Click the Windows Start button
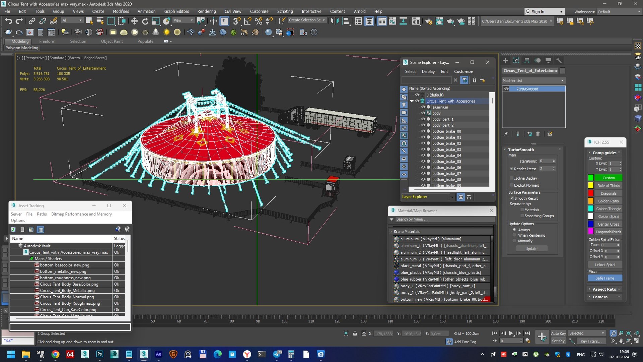The width and height of the screenshot is (643, 362). coord(11,354)
